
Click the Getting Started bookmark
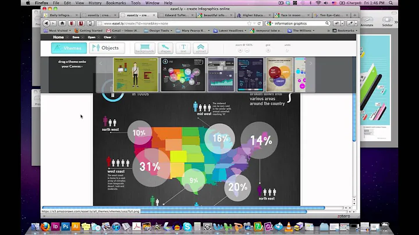click(x=88, y=31)
